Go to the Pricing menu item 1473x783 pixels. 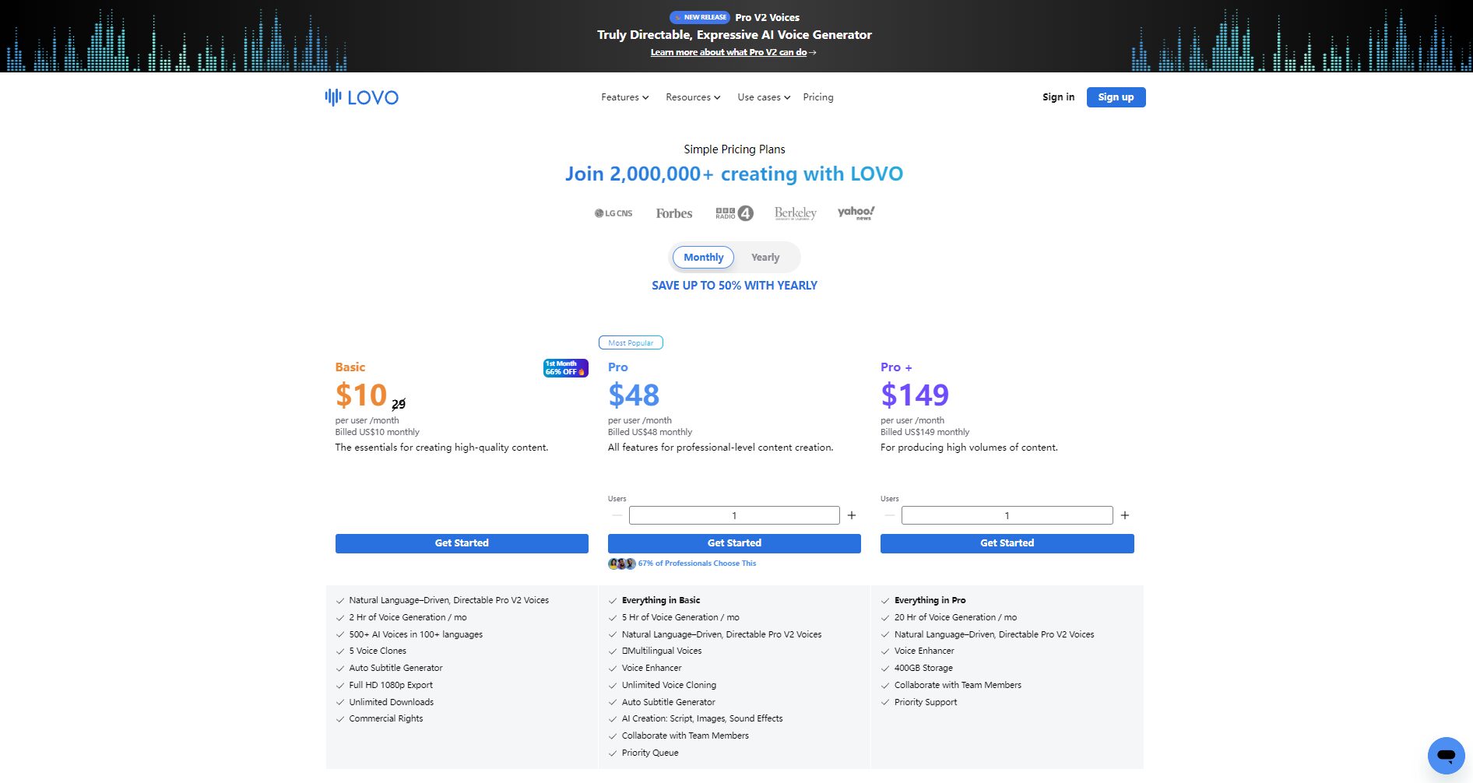pos(817,97)
